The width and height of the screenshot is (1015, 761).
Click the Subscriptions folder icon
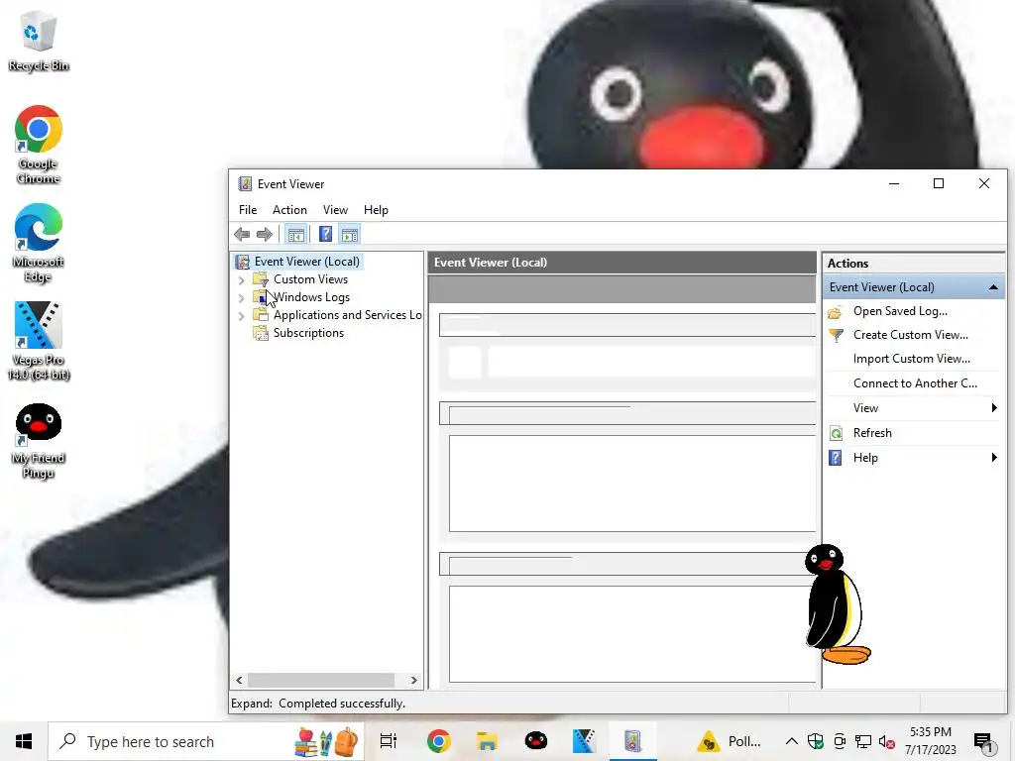pyautogui.click(x=261, y=333)
